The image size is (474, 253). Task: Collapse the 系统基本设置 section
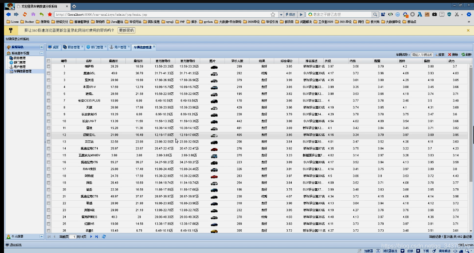42,53
